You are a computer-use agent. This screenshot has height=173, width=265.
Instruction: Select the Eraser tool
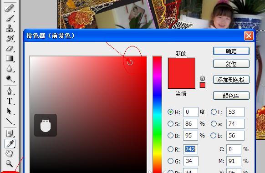tap(10, 49)
